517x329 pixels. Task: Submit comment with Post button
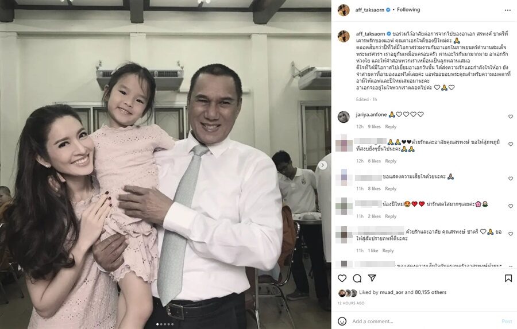(x=507, y=321)
